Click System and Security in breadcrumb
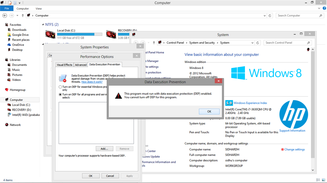Image resolution: width=327 pixels, height=183 pixels. (202, 43)
